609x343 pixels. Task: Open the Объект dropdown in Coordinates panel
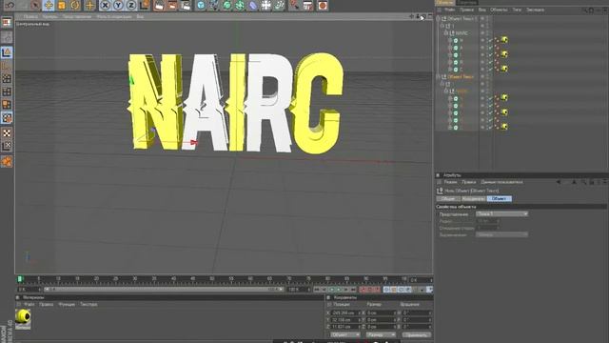point(345,334)
